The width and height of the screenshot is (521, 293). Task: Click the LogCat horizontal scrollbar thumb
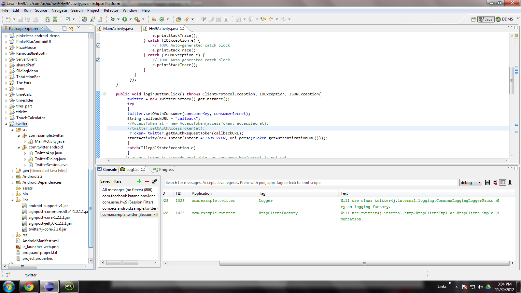tap(364, 263)
